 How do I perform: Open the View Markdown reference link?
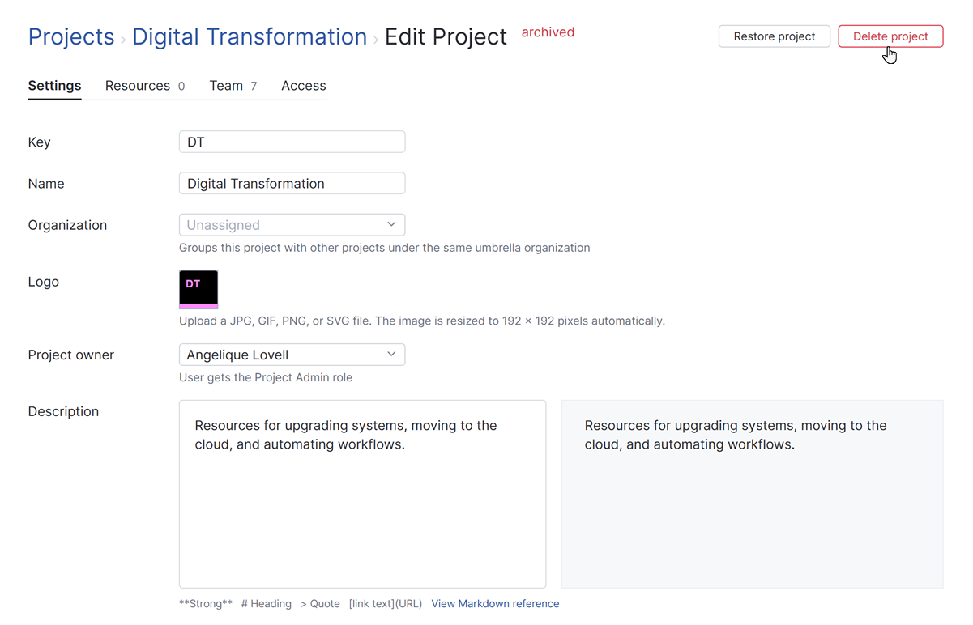coord(495,604)
